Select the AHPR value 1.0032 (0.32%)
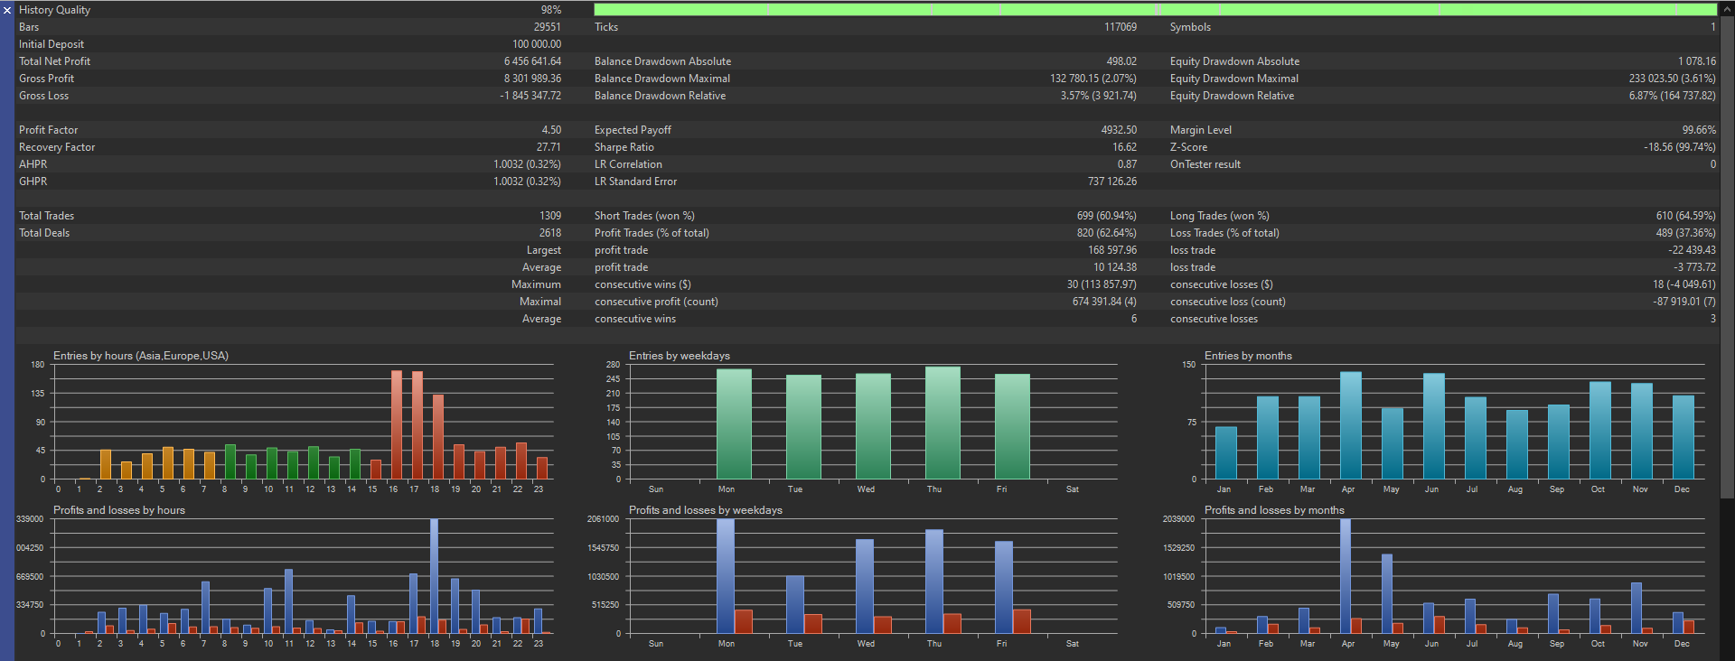The width and height of the screenshot is (1735, 661). [x=527, y=164]
